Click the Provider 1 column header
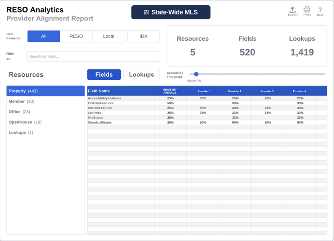The image size is (334, 241). (x=204, y=91)
